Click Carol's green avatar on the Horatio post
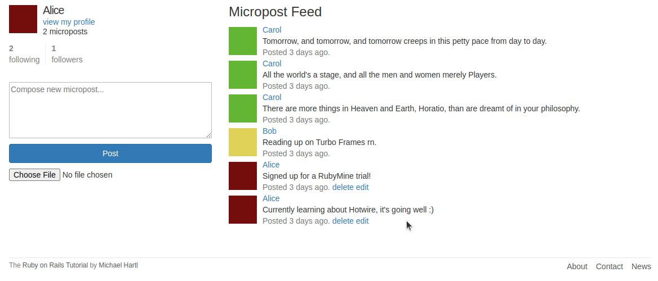The height and width of the screenshot is (281, 658). click(x=243, y=108)
